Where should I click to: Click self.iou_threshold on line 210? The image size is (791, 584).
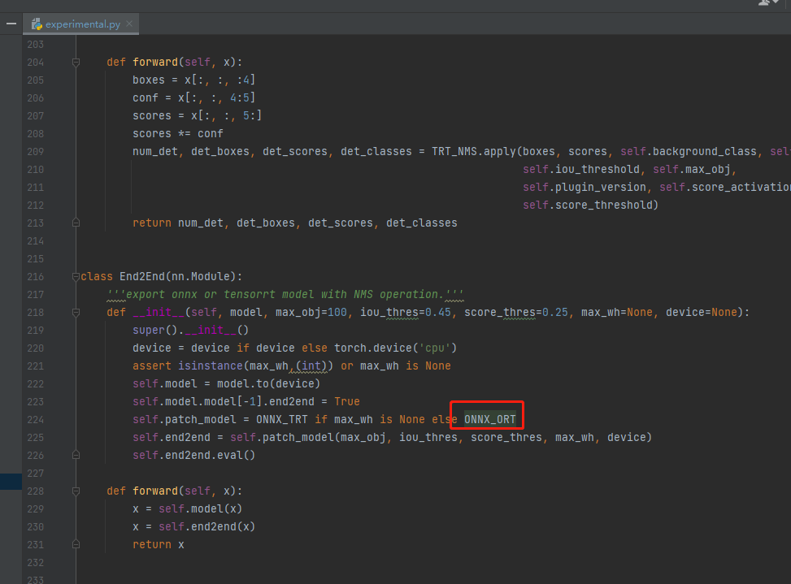pyautogui.click(x=581, y=169)
